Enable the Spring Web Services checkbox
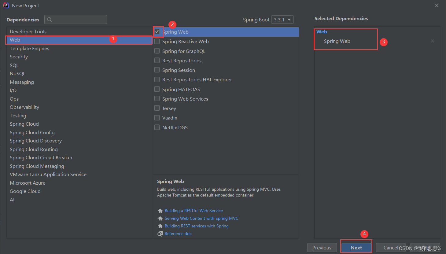The width and height of the screenshot is (446, 254). tap(157, 98)
